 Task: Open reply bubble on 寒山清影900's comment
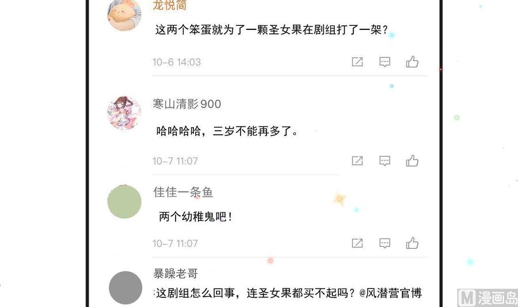point(385,161)
